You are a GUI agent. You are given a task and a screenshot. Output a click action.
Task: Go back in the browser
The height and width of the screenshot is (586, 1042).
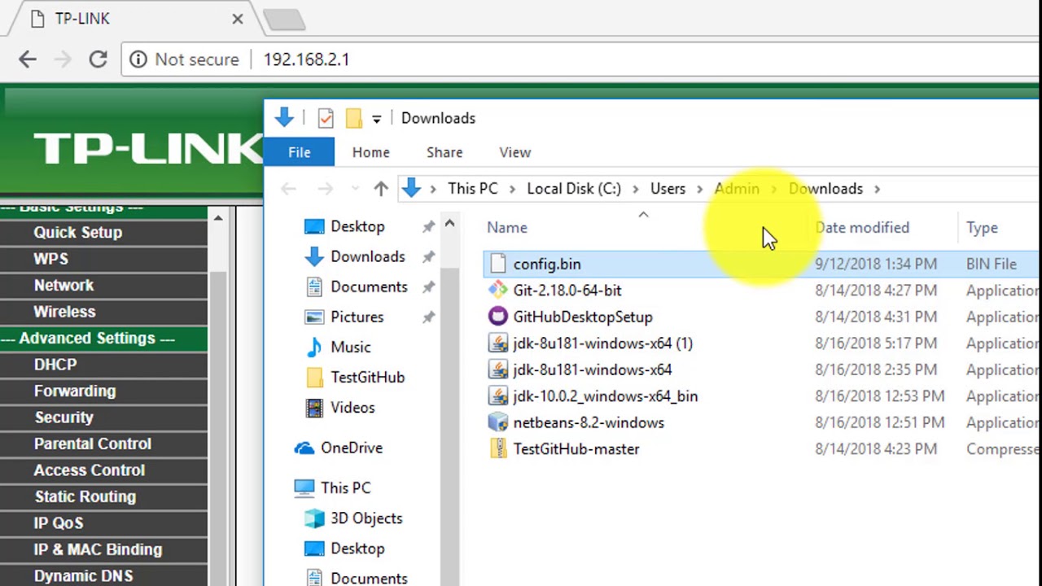tap(28, 59)
